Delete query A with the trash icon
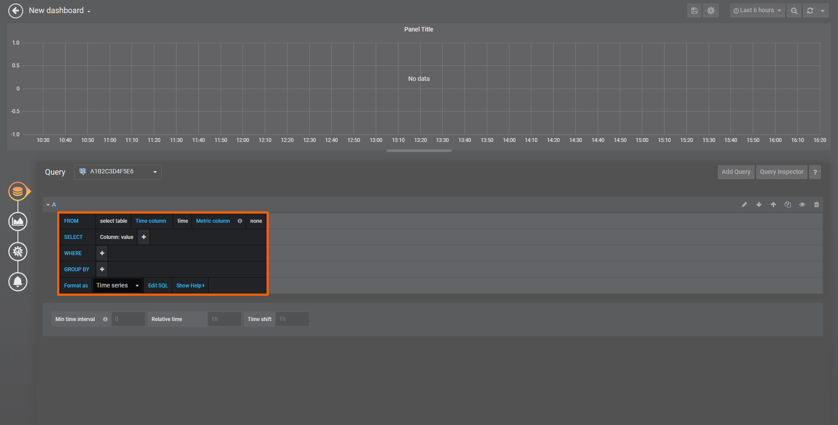 [816, 204]
